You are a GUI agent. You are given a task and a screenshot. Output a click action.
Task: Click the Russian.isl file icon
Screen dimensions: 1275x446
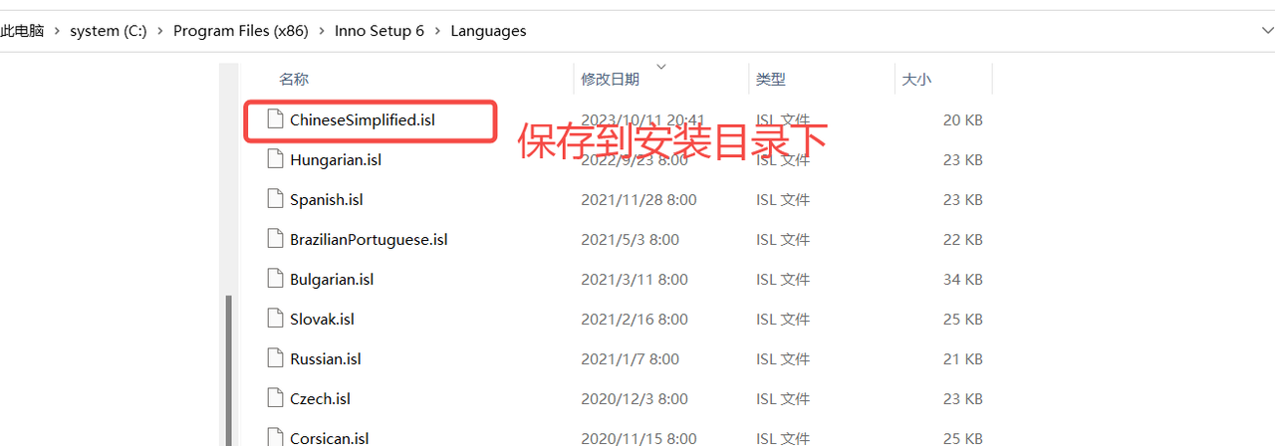275,358
